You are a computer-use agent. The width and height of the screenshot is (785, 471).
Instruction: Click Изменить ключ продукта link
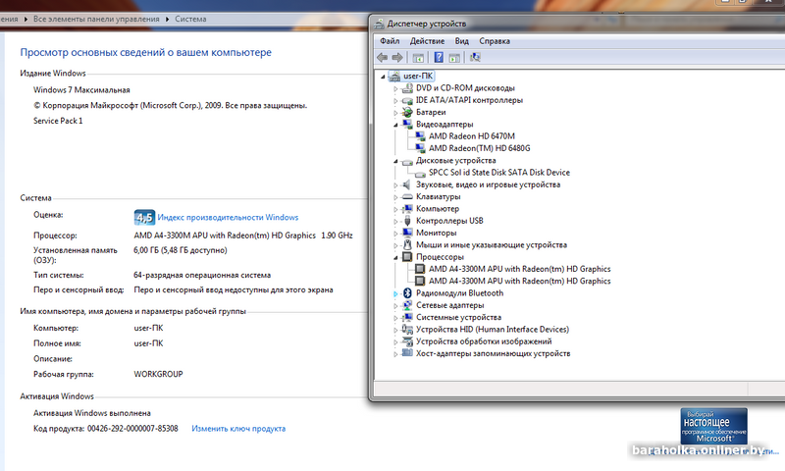[238, 429]
